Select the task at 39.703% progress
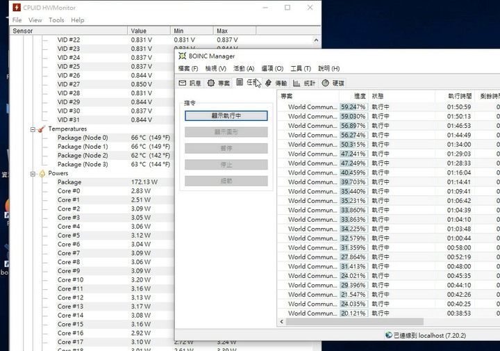500x351 pixels. [x=388, y=182]
